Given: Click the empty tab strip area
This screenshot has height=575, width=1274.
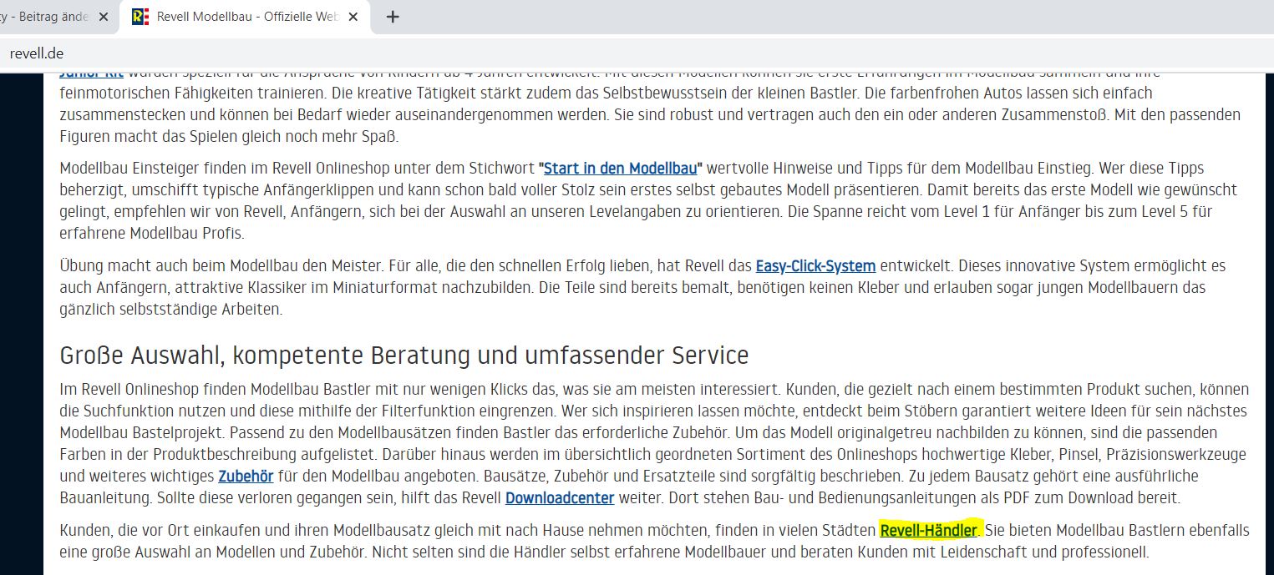Looking at the screenshot, I should (752, 16).
